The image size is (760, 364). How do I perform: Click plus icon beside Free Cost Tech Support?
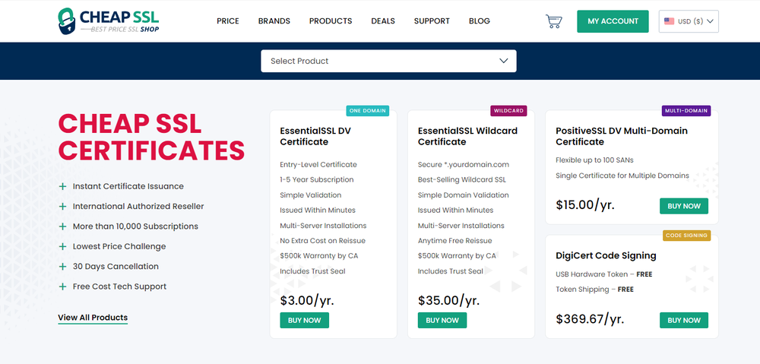tap(62, 286)
